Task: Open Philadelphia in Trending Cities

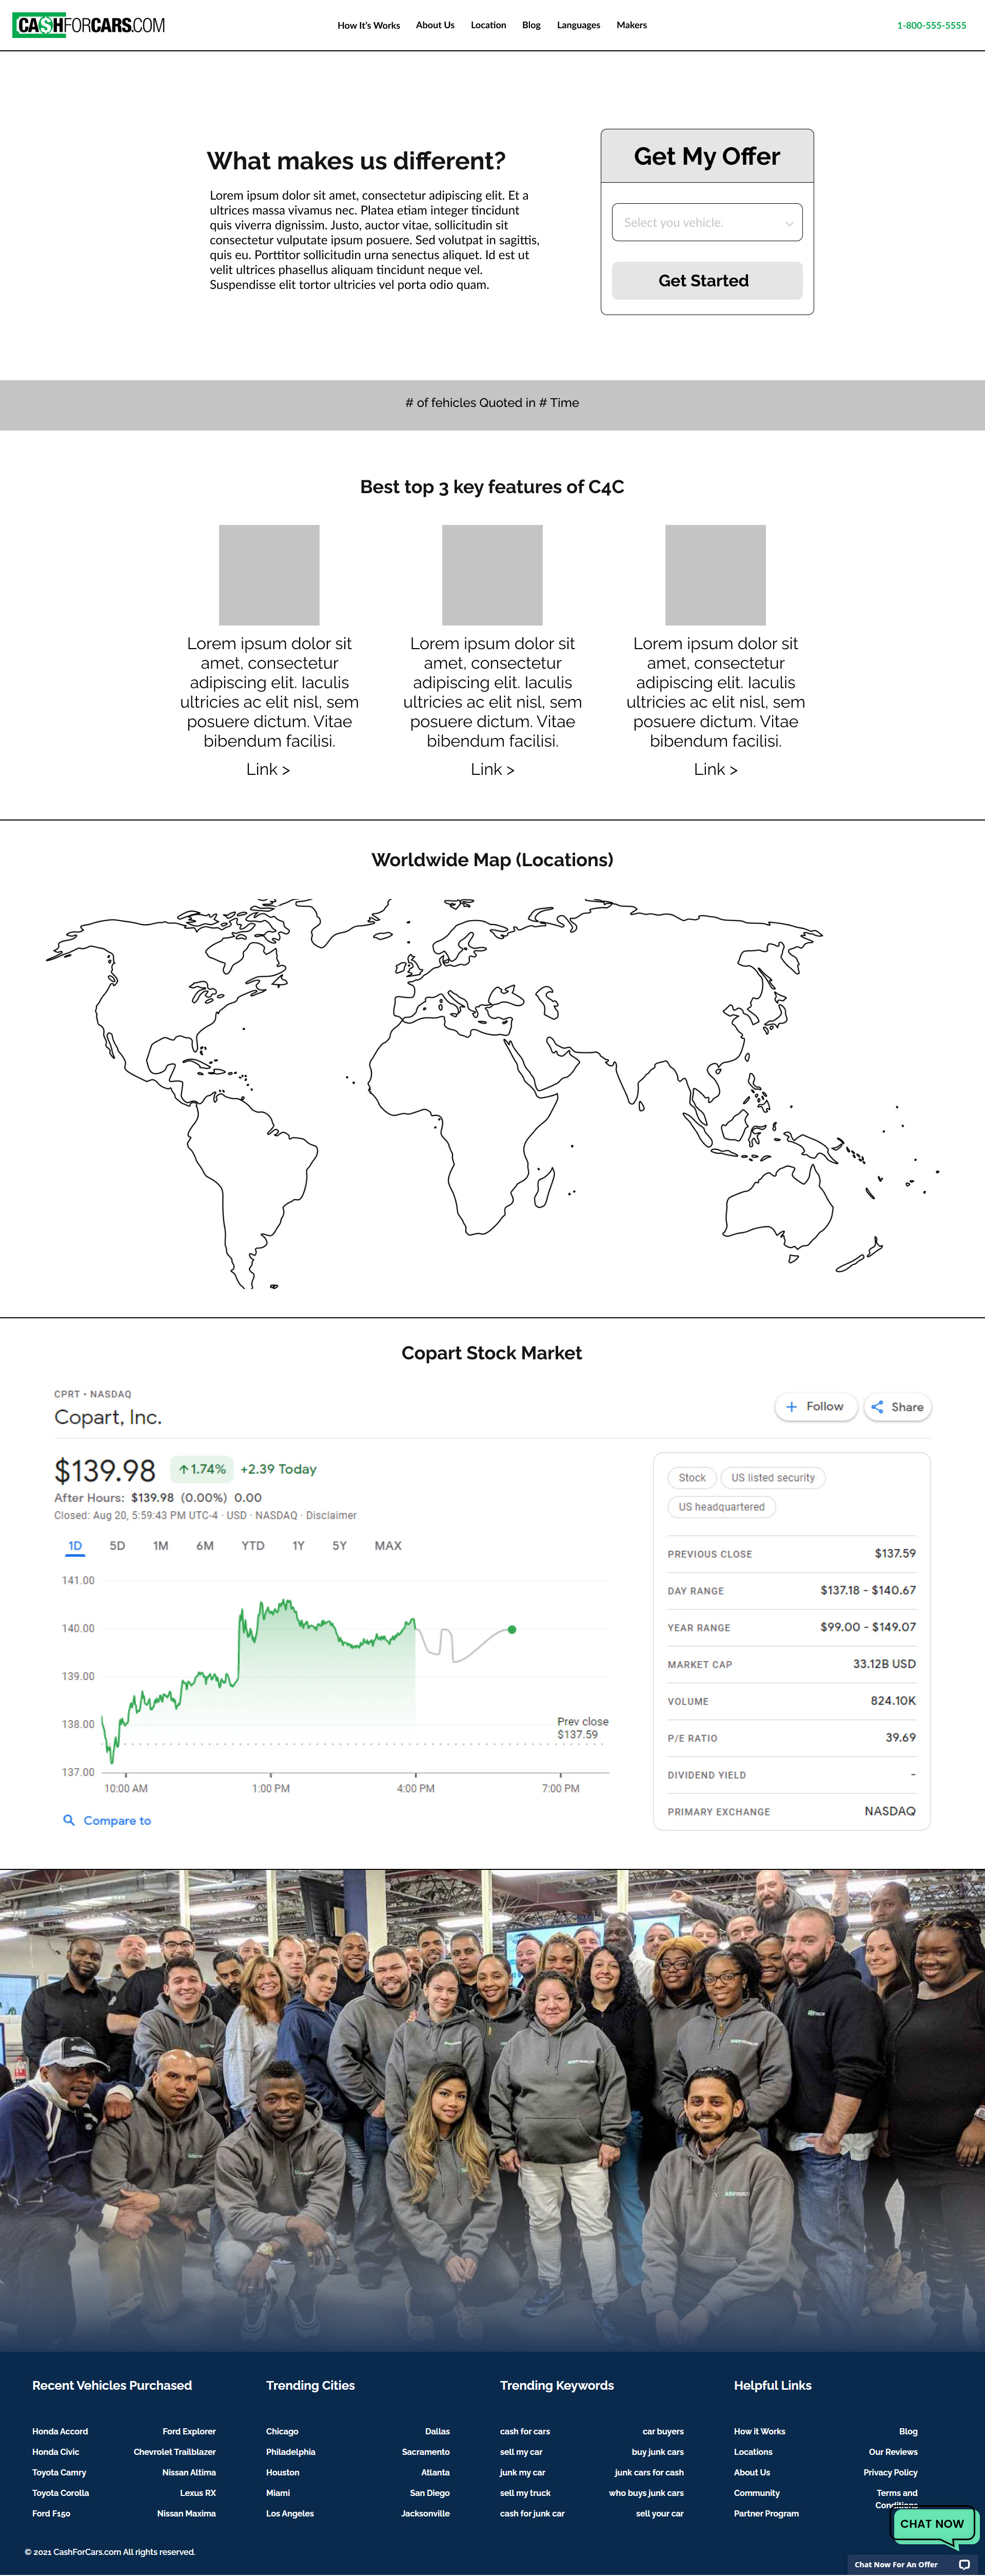Action: [291, 2451]
